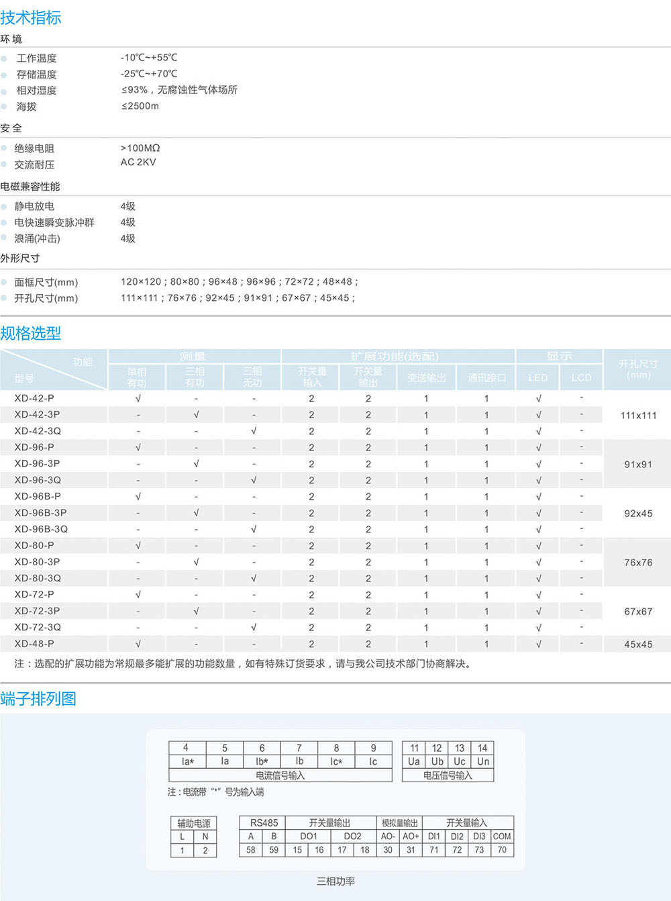Select the bullet icon next to 绝缘电阻
The image size is (671, 901).
coord(4,148)
